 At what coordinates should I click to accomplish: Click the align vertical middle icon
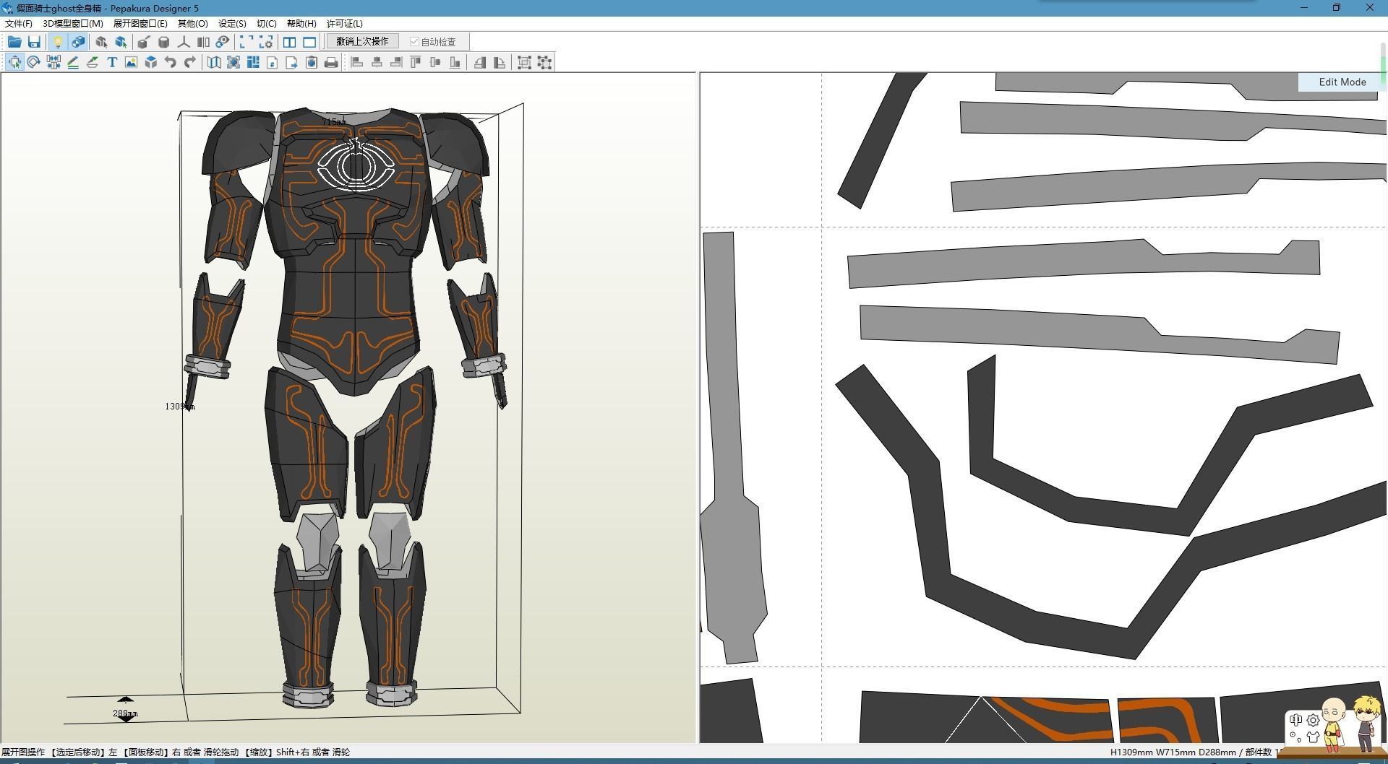click(x=435, y=62)
